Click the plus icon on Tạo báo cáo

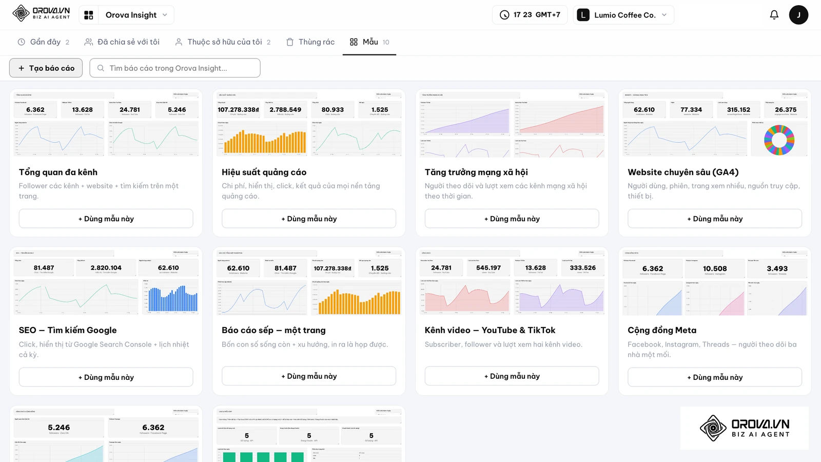tap(21, 68)
